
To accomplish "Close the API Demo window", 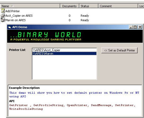I will click(x=140, y=27).
